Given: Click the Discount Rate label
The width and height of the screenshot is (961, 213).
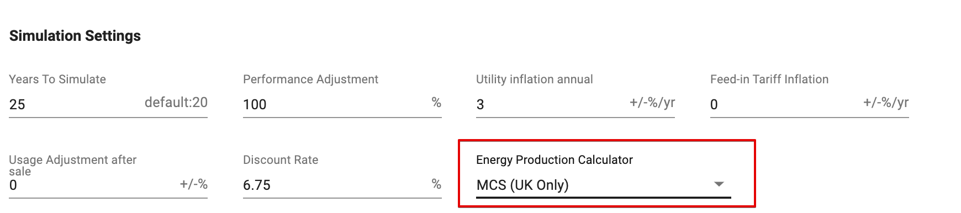Looking at the screenshot, I should [281, 160].
